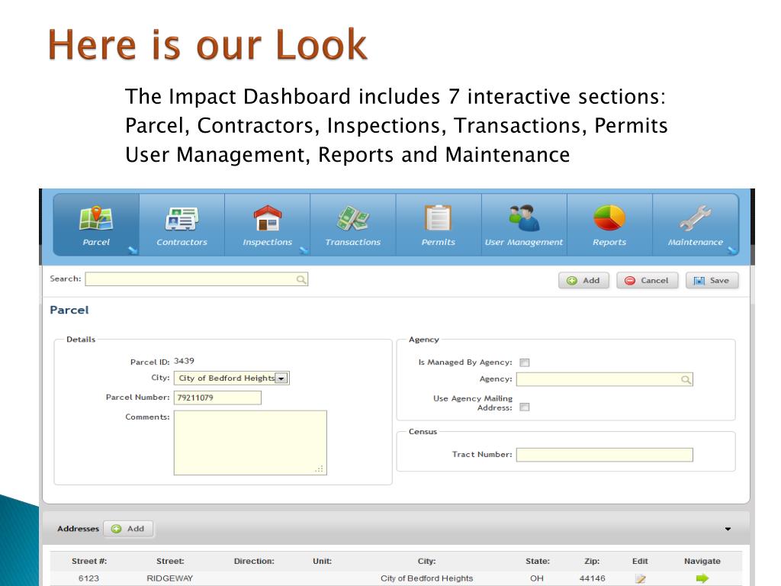
Task: Click the Street: column header
Action: 170,561
